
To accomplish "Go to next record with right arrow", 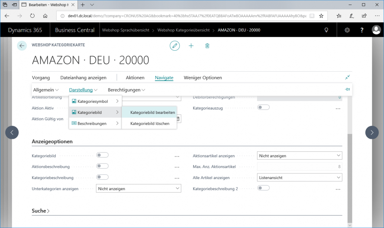I will tap(372, 132).
